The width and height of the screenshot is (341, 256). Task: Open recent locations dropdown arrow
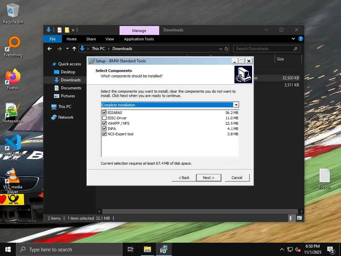point(67,49)
